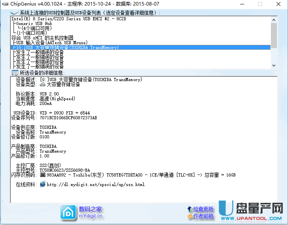Click the storage drive icon beside 大容量存储设备

pos(43,84)
